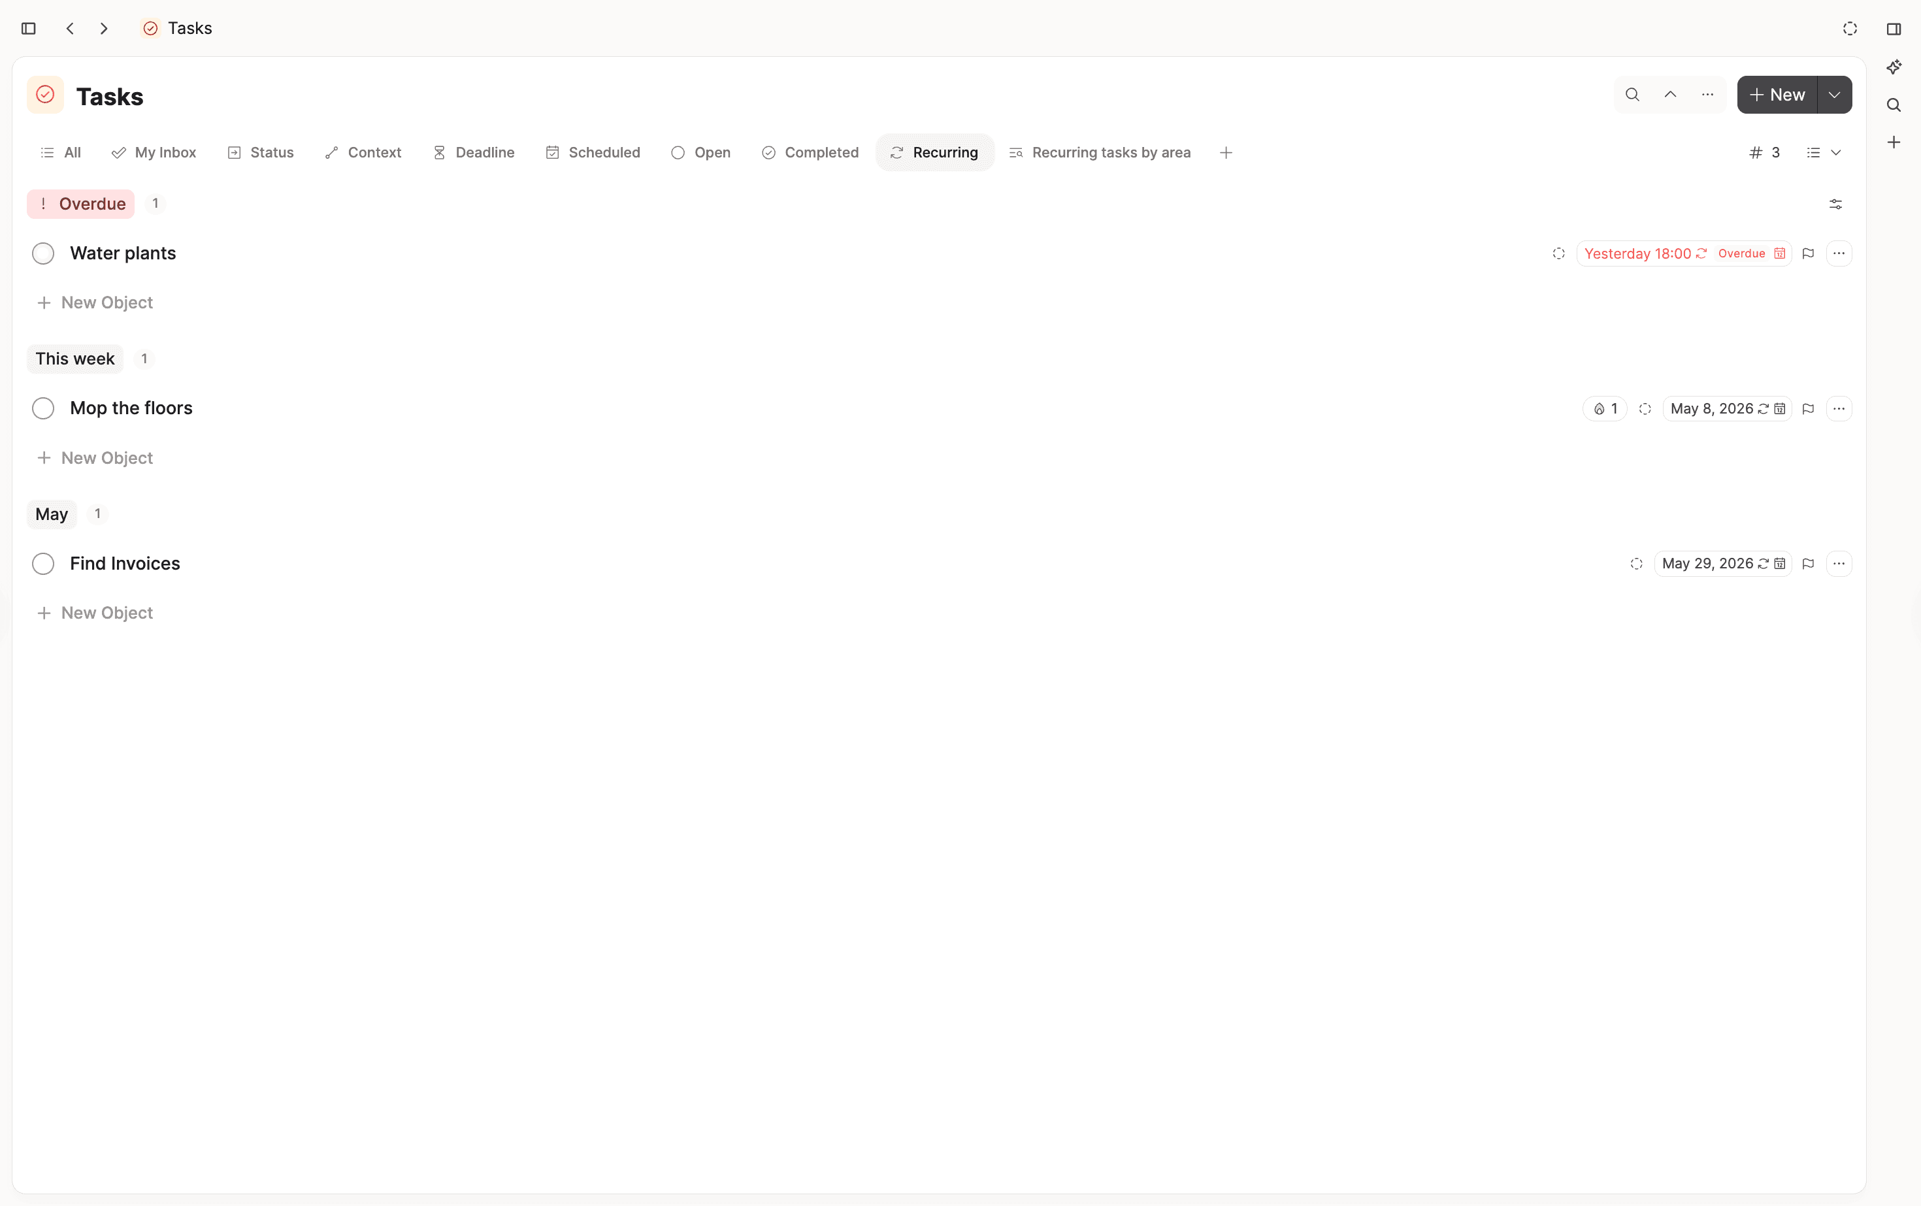Collapse the This week group
The width and height of the screenshot is (1921, 1206).
pos(75,359)
